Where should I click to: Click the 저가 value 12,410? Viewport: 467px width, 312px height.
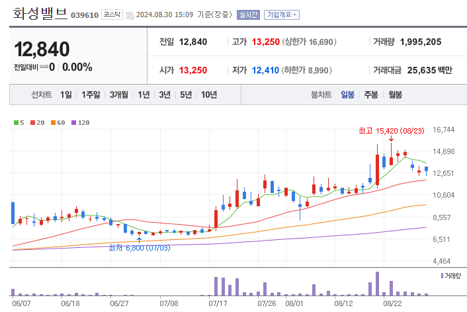click(265, 70)
